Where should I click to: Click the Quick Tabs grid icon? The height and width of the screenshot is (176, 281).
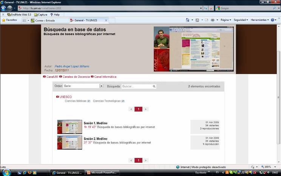24,20
